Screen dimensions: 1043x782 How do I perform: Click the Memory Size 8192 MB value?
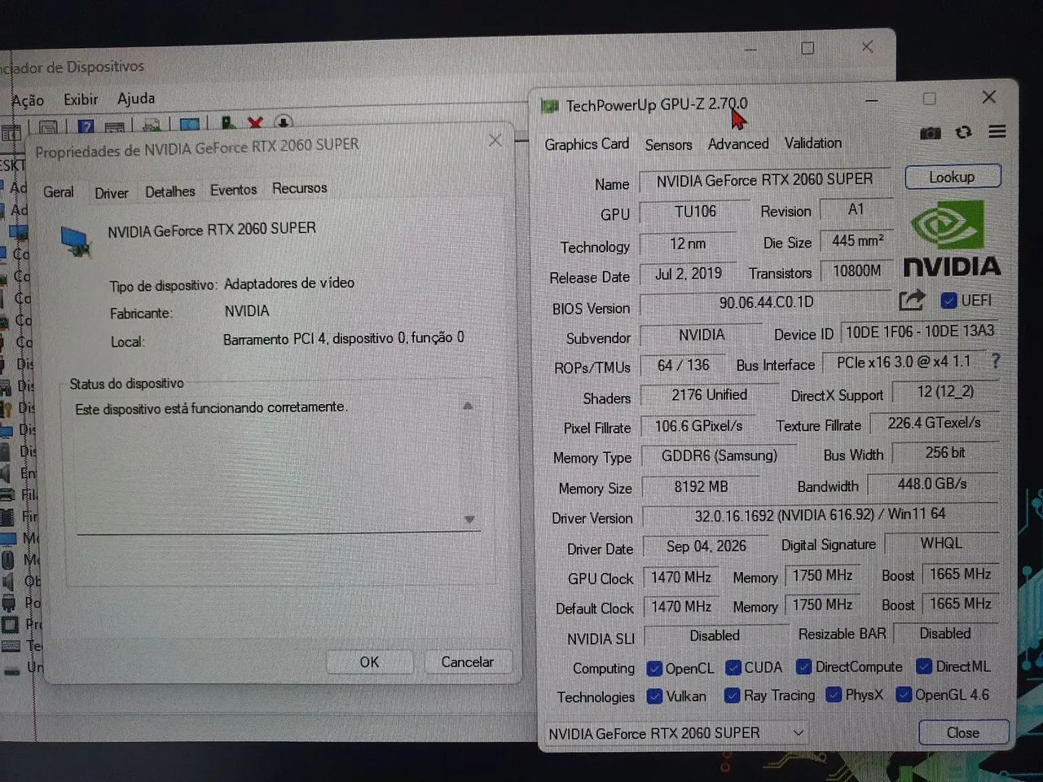702,487
